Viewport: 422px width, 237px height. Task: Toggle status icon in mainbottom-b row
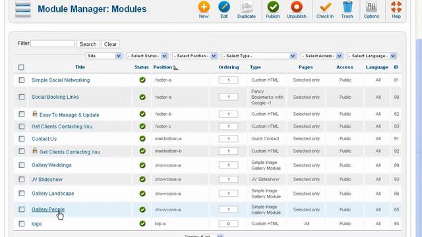click(142, 151)
